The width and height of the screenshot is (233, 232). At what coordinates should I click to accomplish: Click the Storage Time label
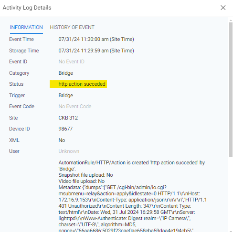click(x=24, y=50)
